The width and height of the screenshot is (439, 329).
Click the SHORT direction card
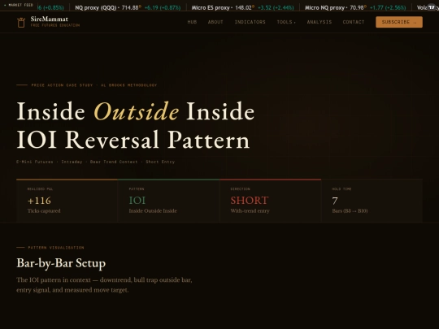271,201
